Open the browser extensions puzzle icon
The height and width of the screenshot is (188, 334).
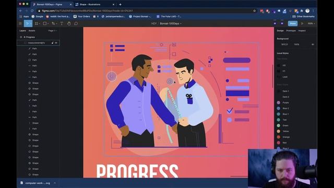pos(302,10)
